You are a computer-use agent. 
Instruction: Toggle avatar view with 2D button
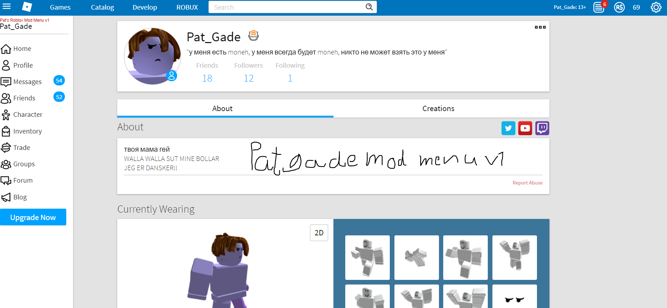tap(319, 233)
